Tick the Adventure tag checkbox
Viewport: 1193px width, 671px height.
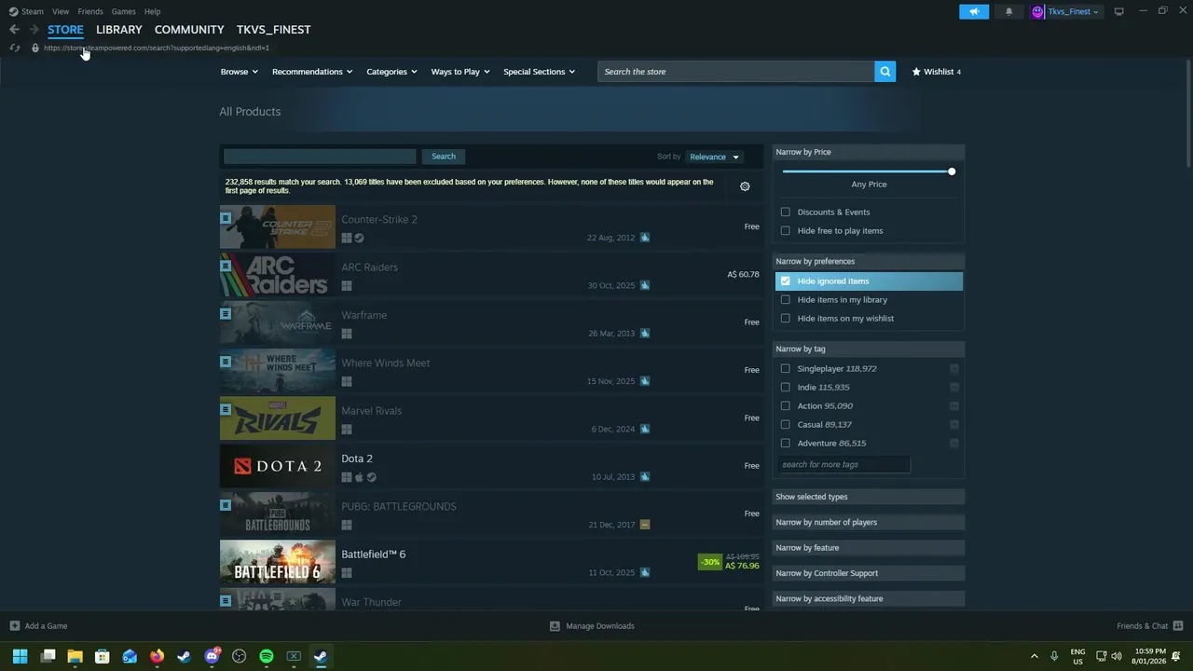click(785, 444)
